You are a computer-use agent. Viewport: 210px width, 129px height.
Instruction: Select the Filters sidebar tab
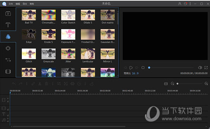coord(8,37)
